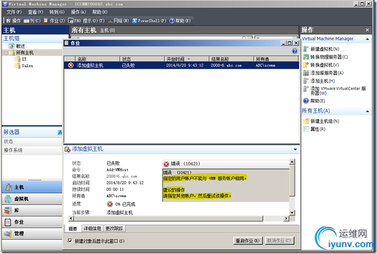Click the 网络 toolbar button
Viewport: 377px width, 254px height.
point(118,21)
